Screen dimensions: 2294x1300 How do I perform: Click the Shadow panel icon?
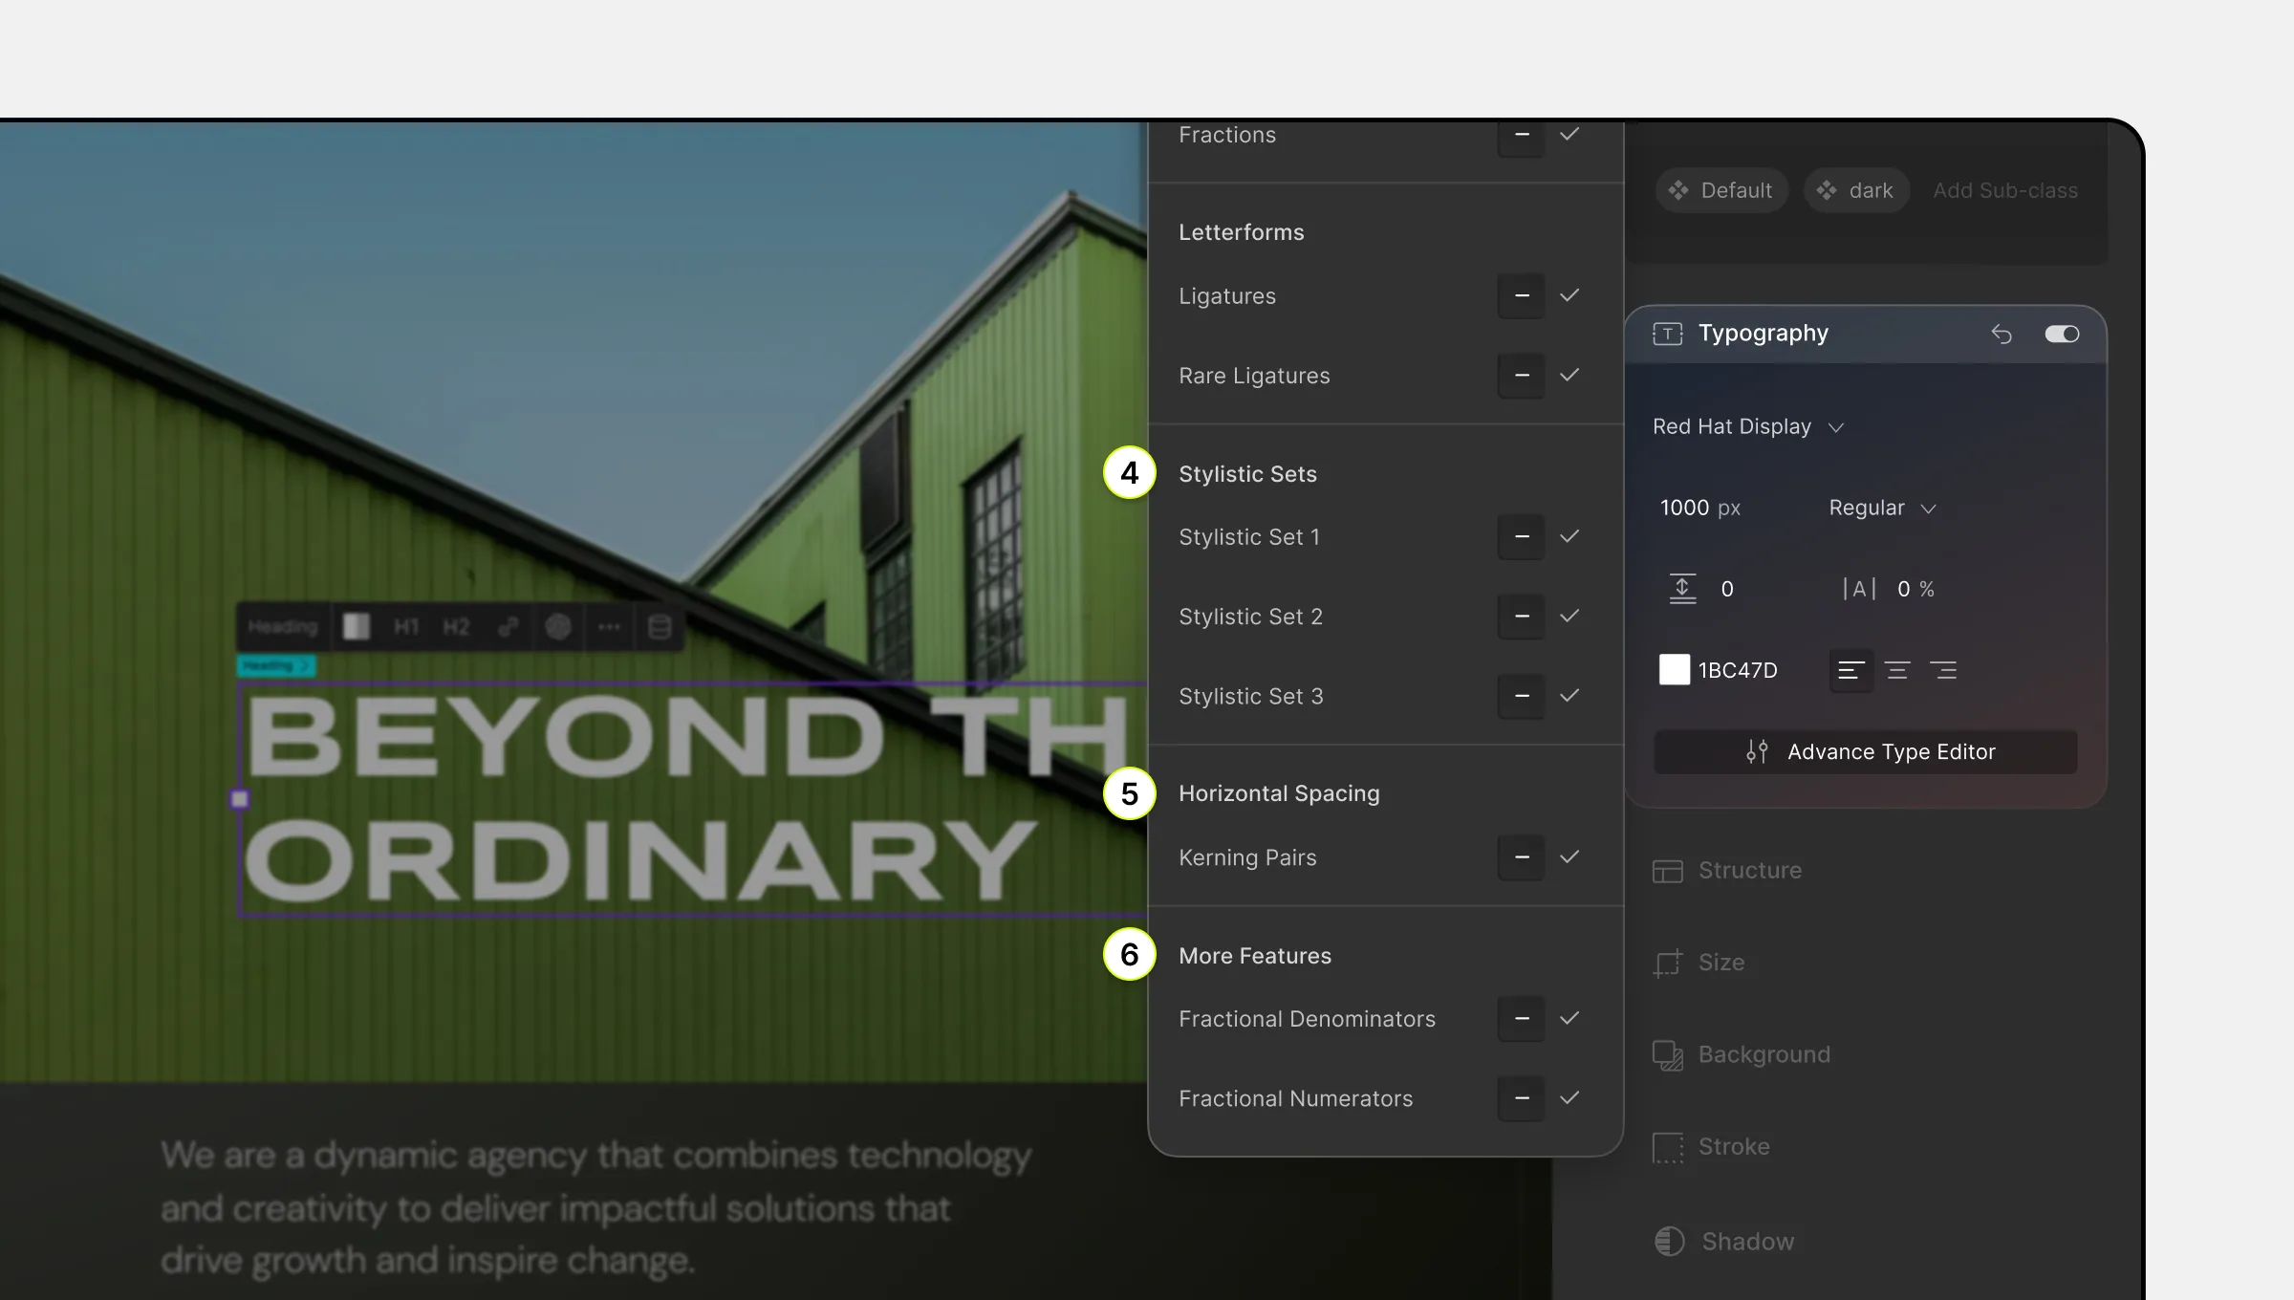click(x=1669, y=1240)
